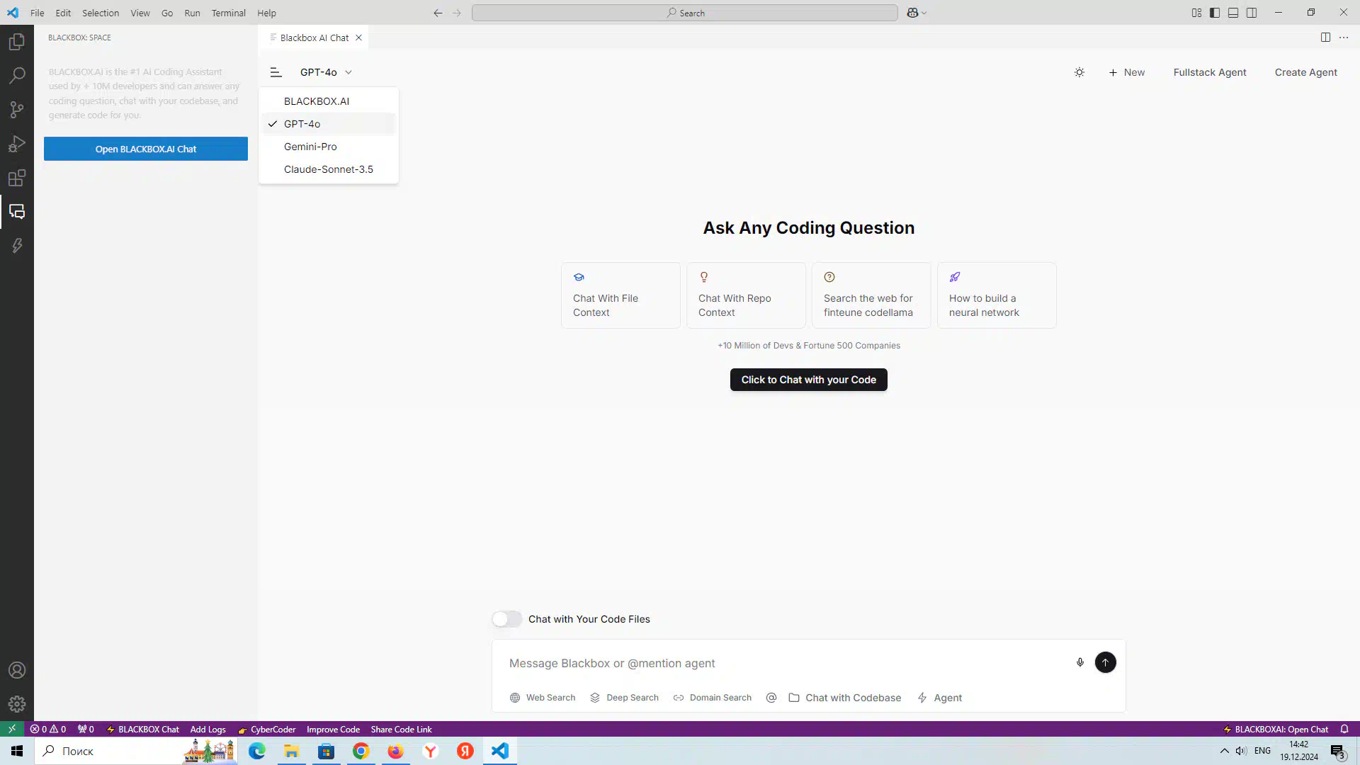This screenshot has width=1360, height=765.
Task: Expand the Copilot chevron in title bar
Action: click(x=924, y=13)
